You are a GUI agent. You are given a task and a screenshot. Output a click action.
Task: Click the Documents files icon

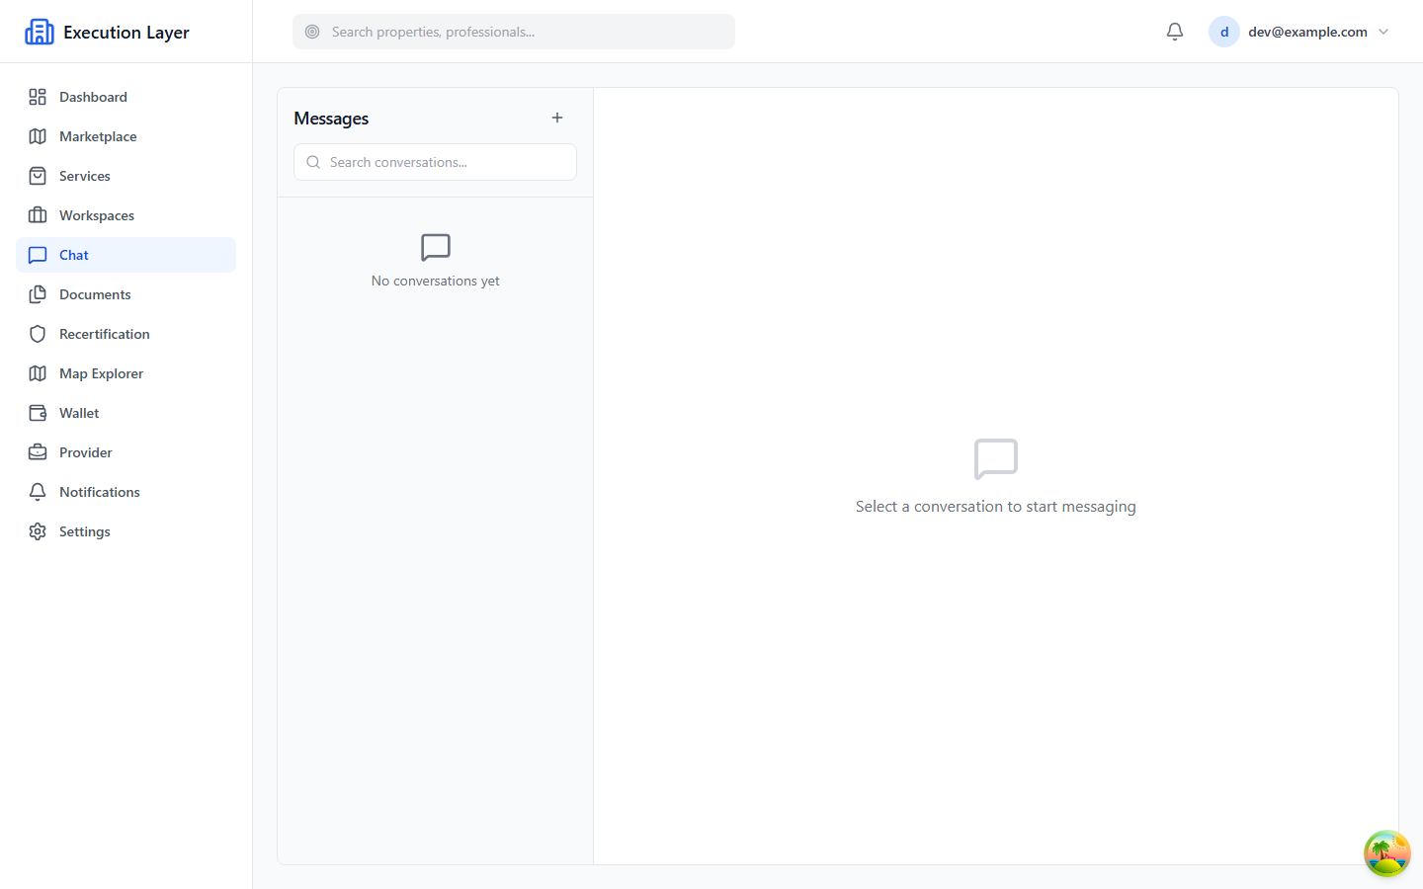38,294
